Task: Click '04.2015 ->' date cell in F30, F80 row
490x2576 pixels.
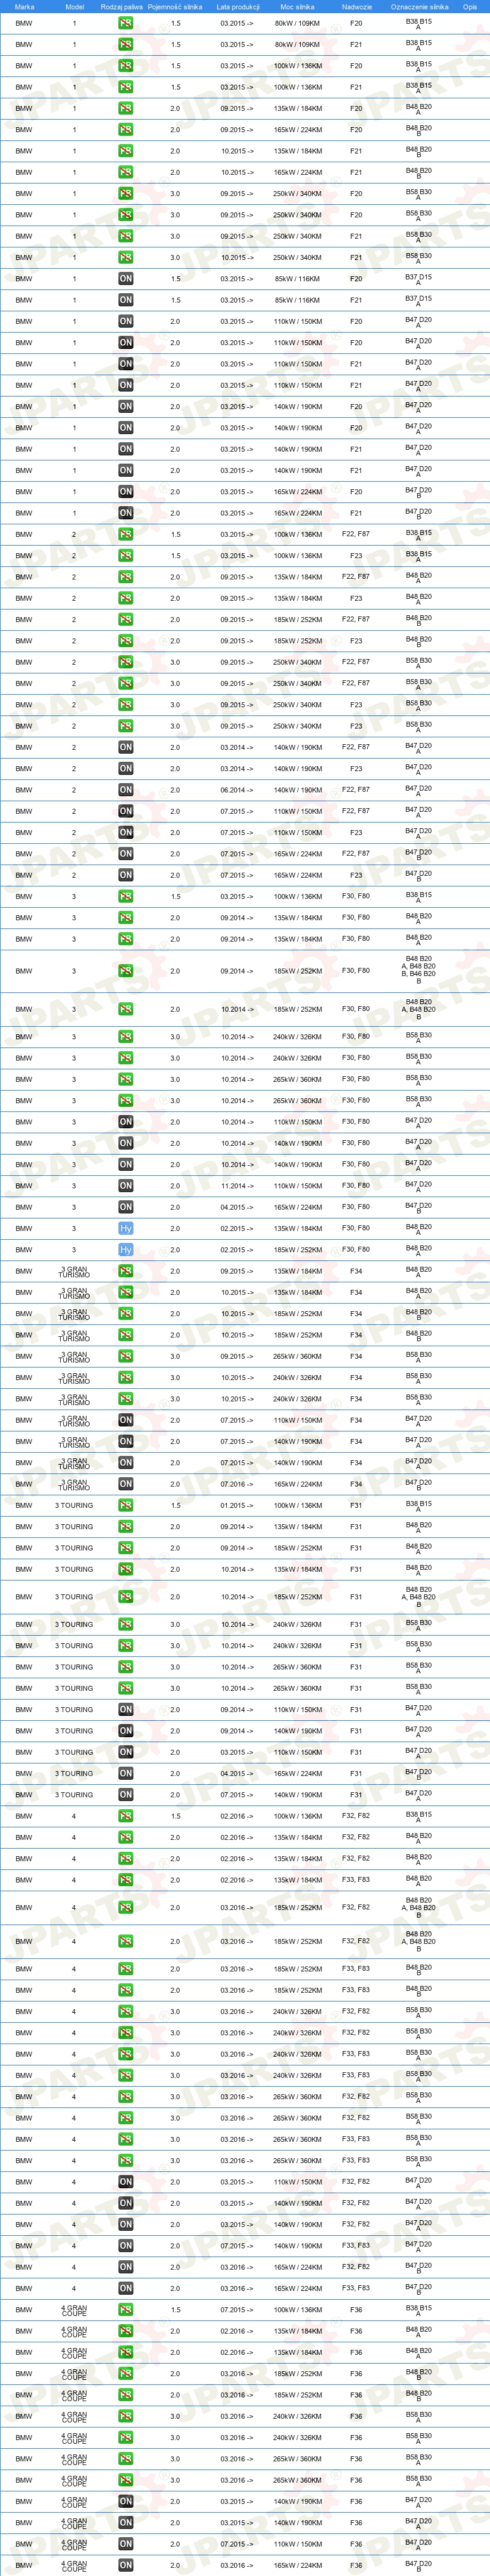Action: pyautogui.click(x=237, y=1207)
